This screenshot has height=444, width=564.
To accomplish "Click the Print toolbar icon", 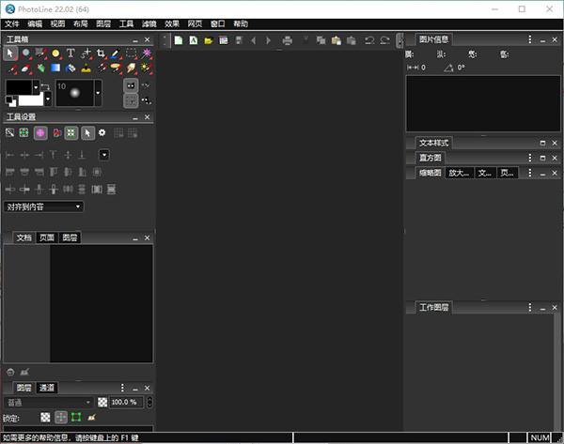I will 287,40.
